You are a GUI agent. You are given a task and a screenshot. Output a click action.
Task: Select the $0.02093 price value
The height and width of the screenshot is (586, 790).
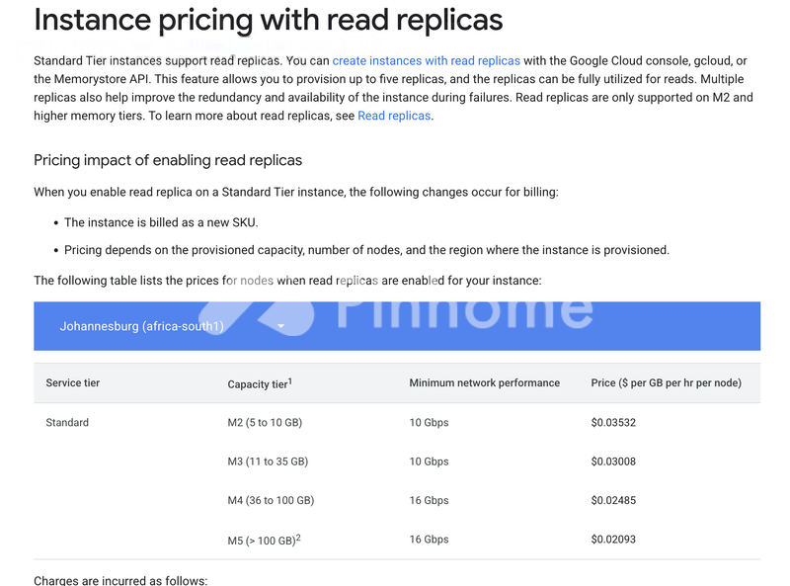tap(614, 540)
